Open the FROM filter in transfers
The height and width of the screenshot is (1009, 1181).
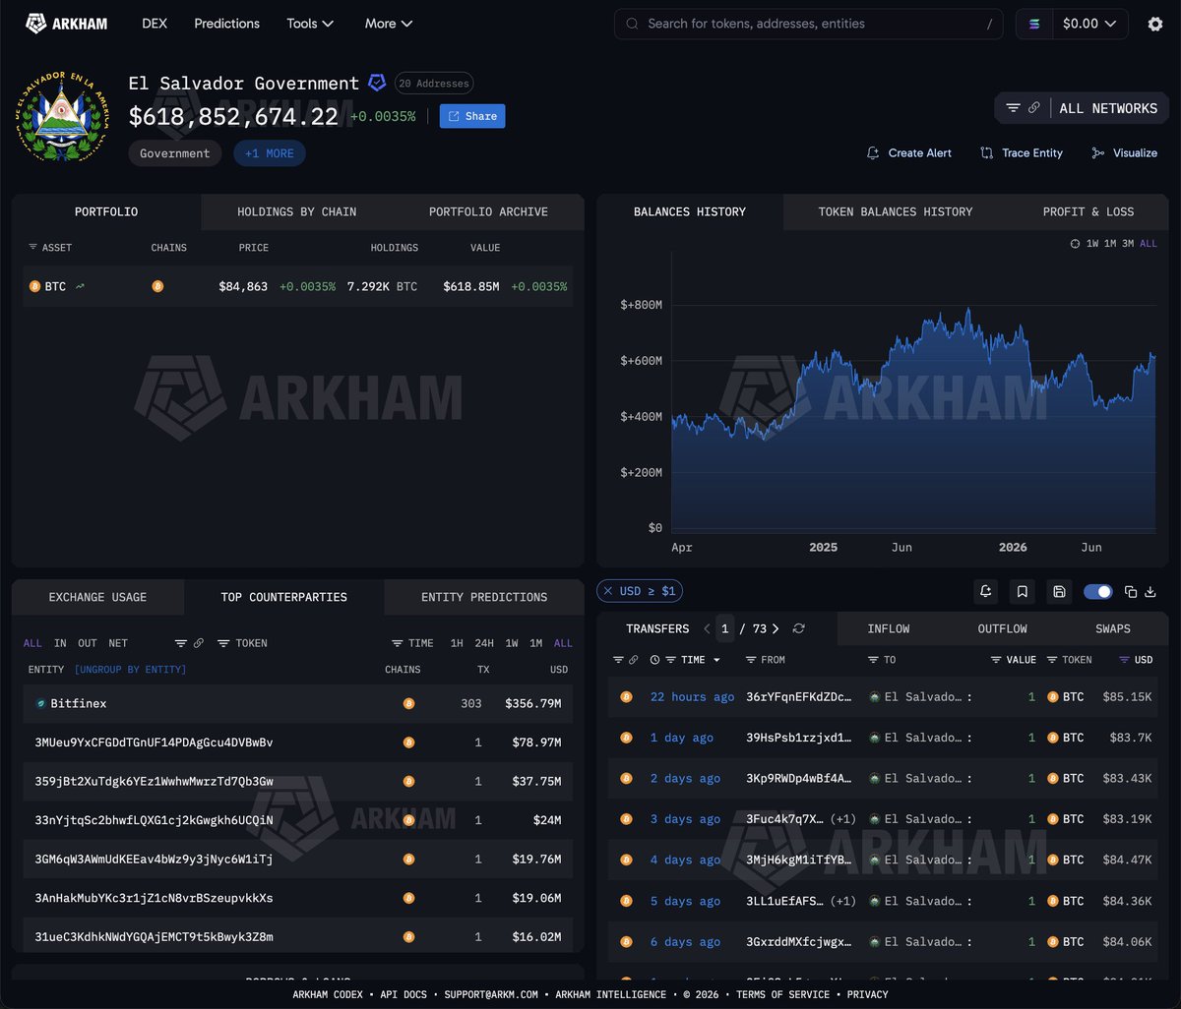tap(765, 660)
